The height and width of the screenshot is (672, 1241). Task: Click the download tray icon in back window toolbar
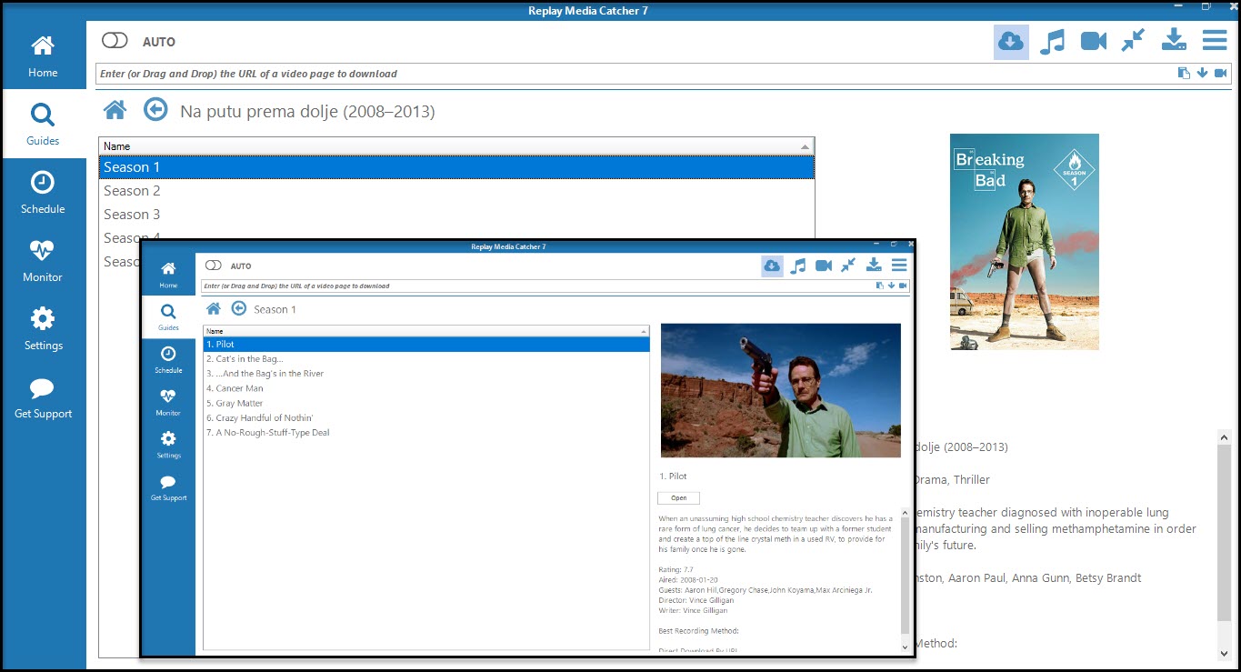(1174, 41)
